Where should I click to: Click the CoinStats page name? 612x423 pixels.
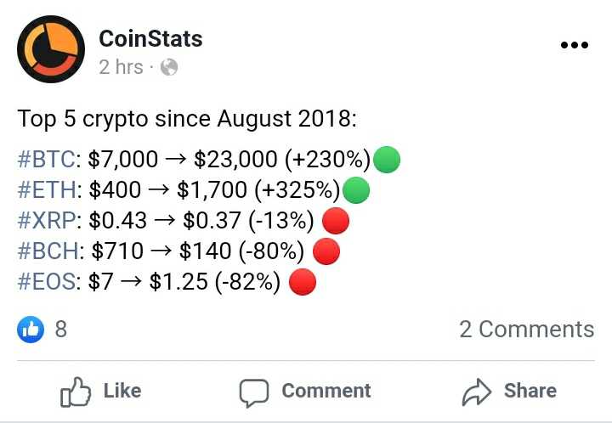[x=150, y=38]
